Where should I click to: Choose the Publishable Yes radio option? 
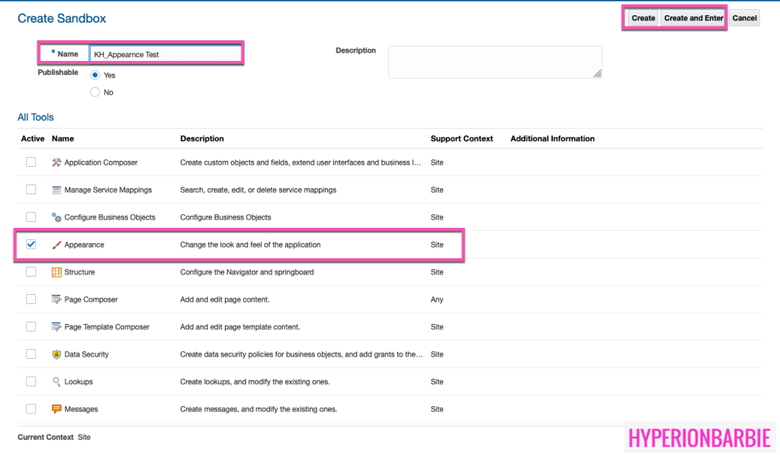pyautogui.click(x=95, y=75)
